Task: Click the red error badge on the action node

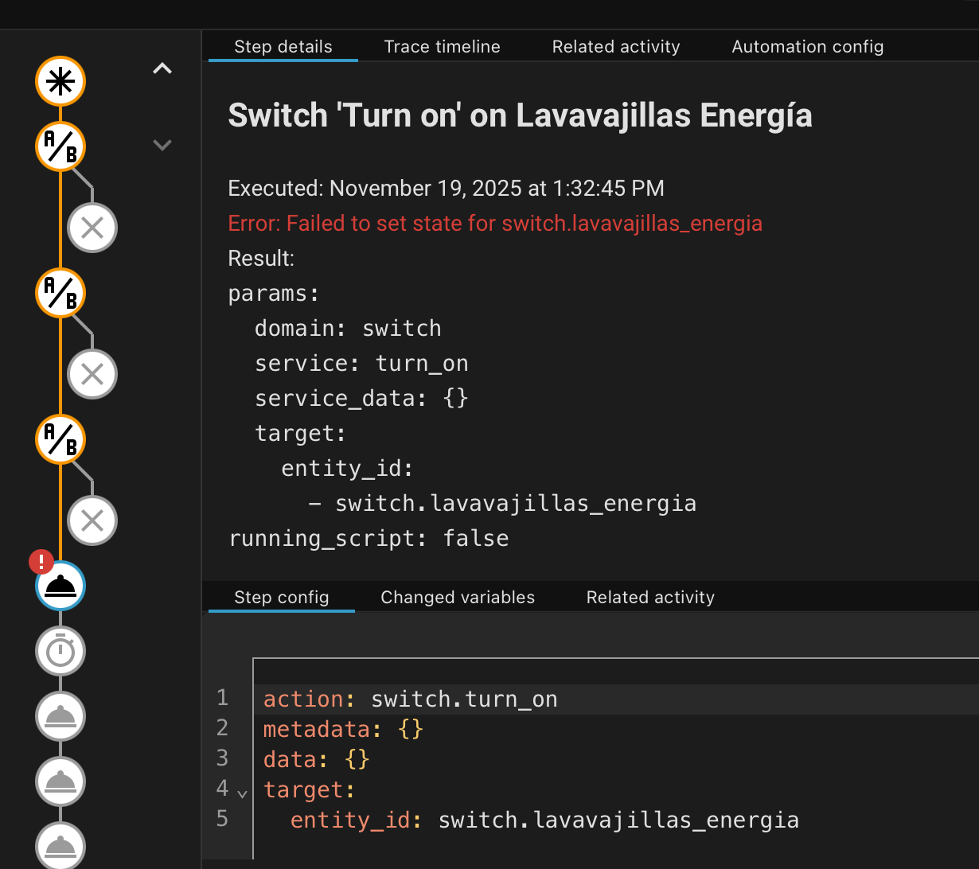Action: tap(41, 563)
